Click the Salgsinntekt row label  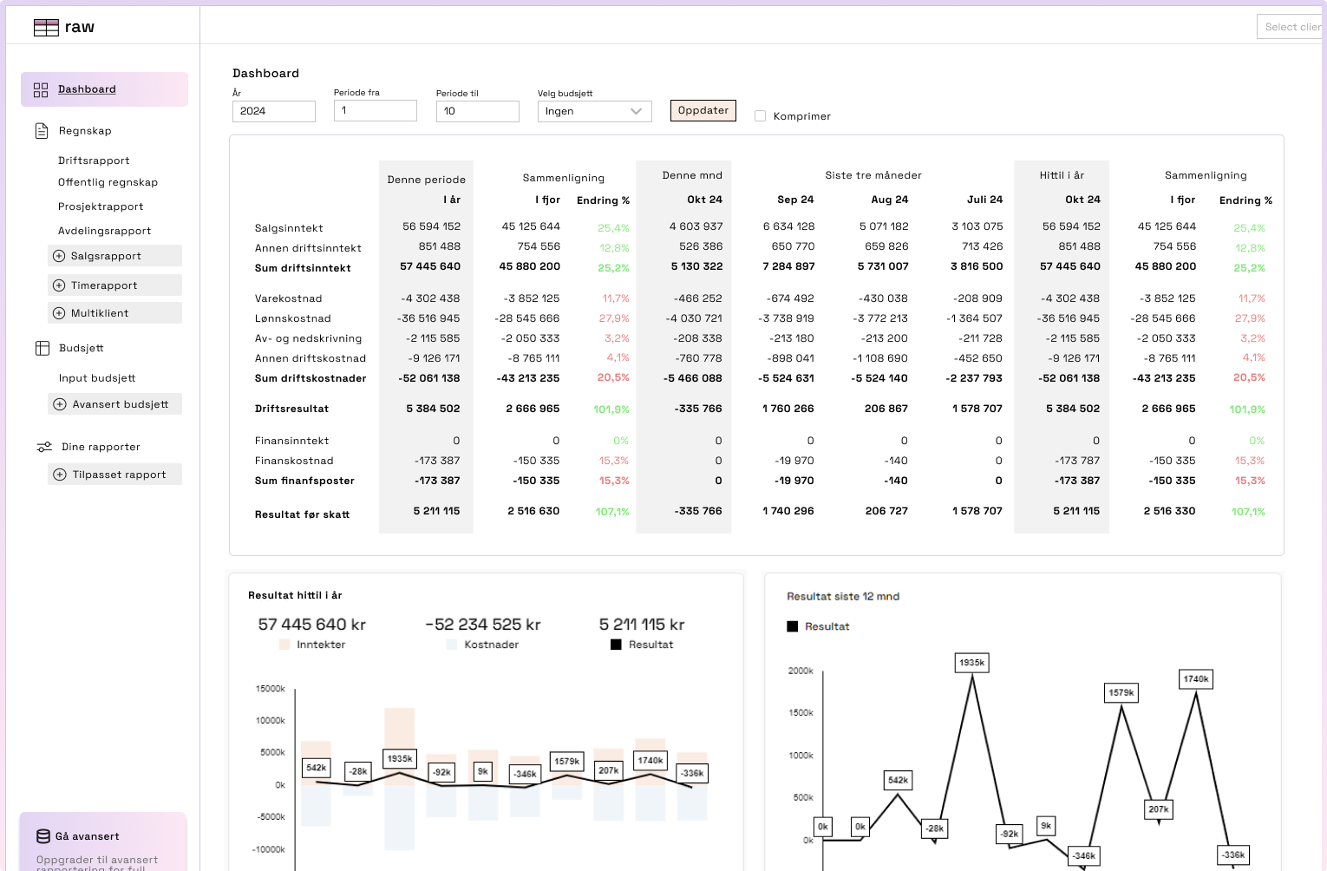[x=289, y=228]
